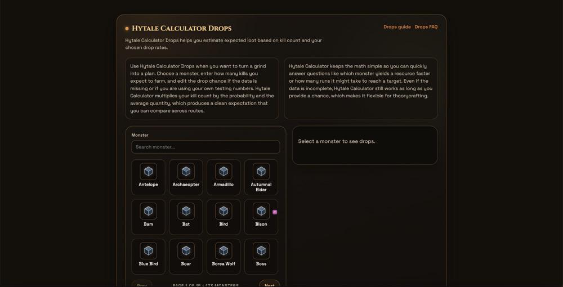This screenshot has height=287, width=563.
Task: Pick the Armadillo monster icon
Action: click(x=224, y=171)
